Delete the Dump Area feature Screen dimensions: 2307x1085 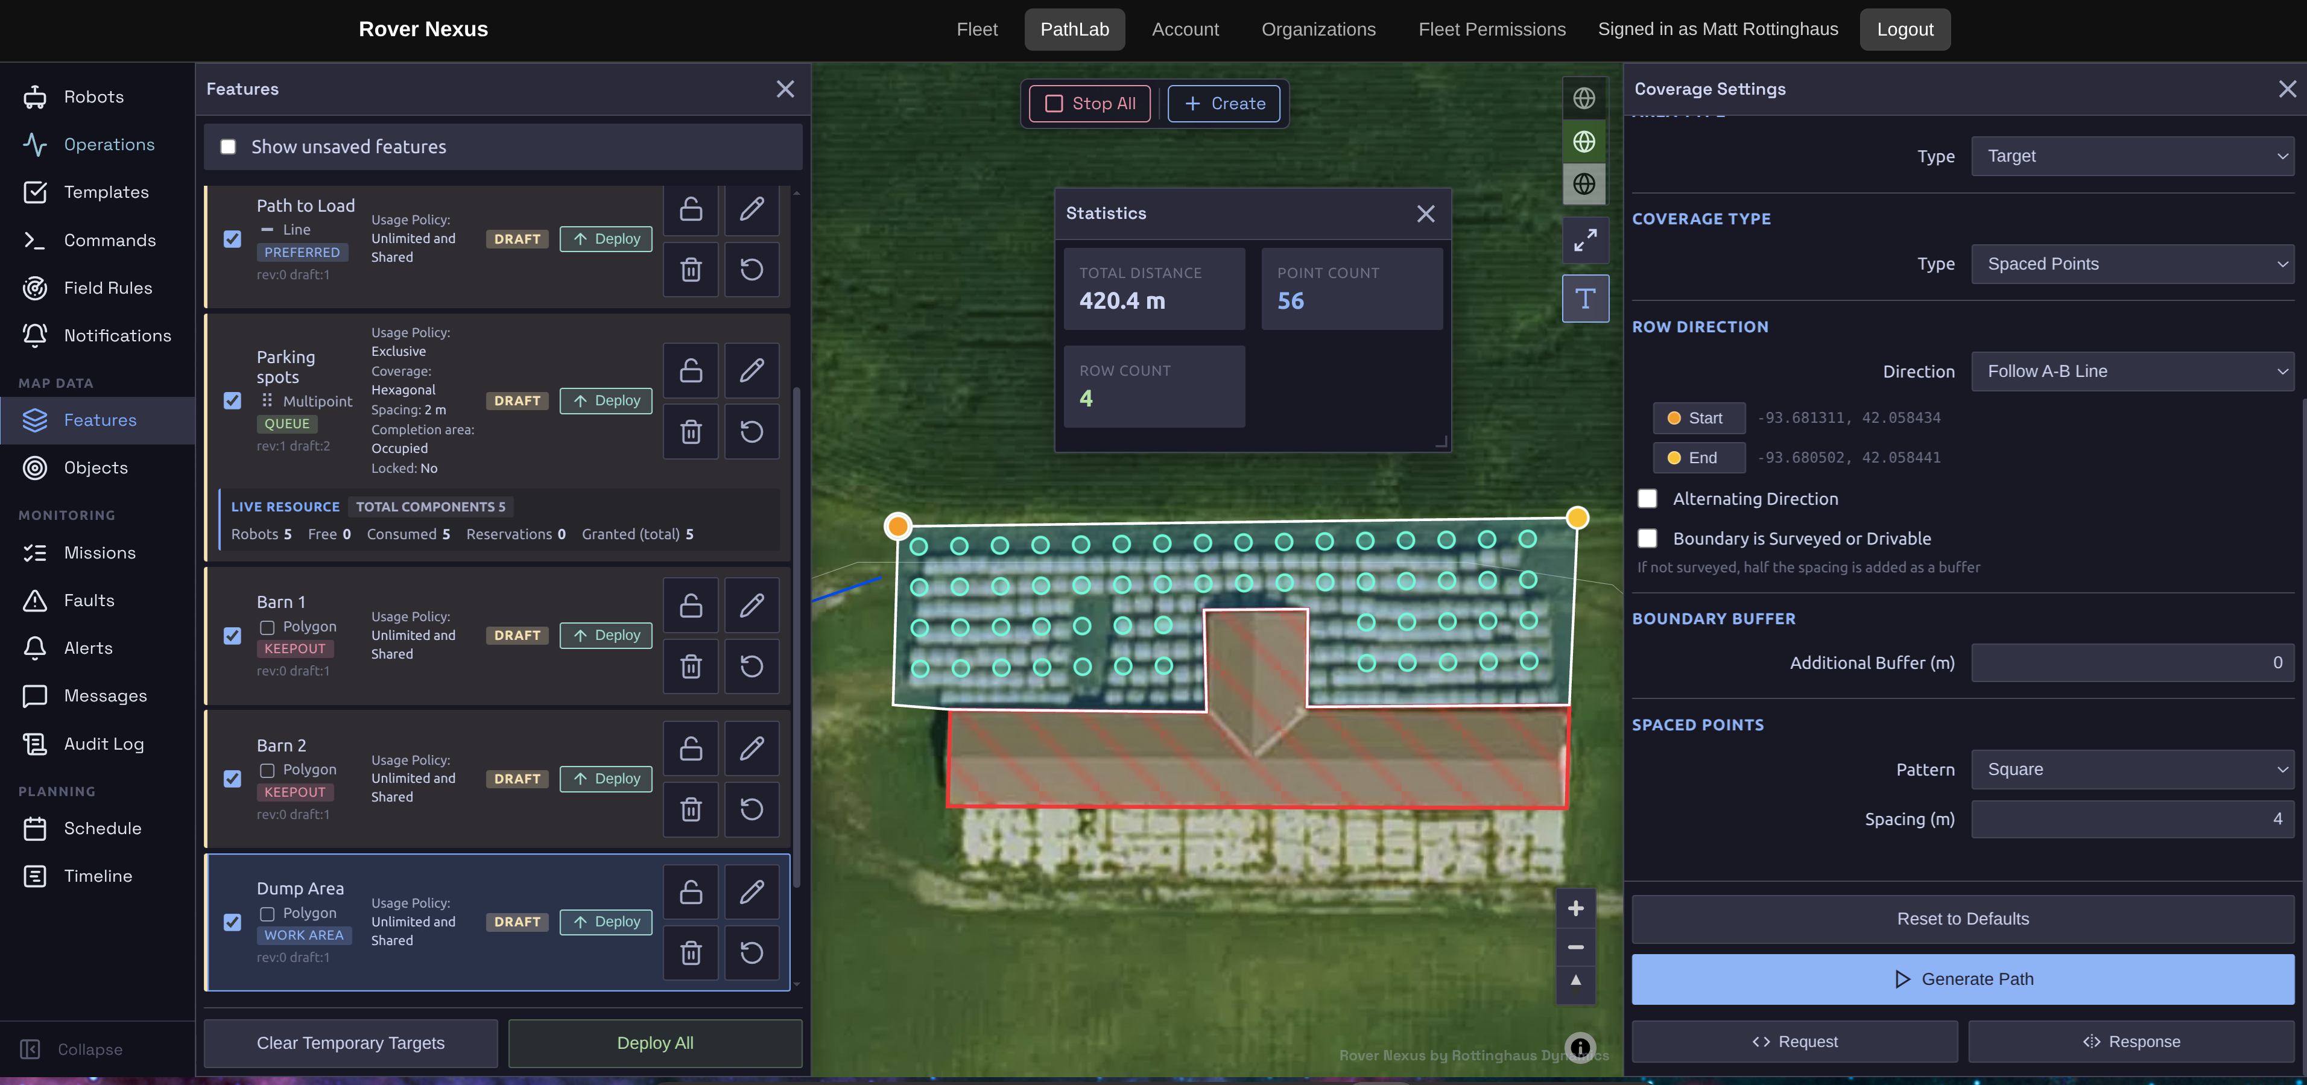point(691,952)
